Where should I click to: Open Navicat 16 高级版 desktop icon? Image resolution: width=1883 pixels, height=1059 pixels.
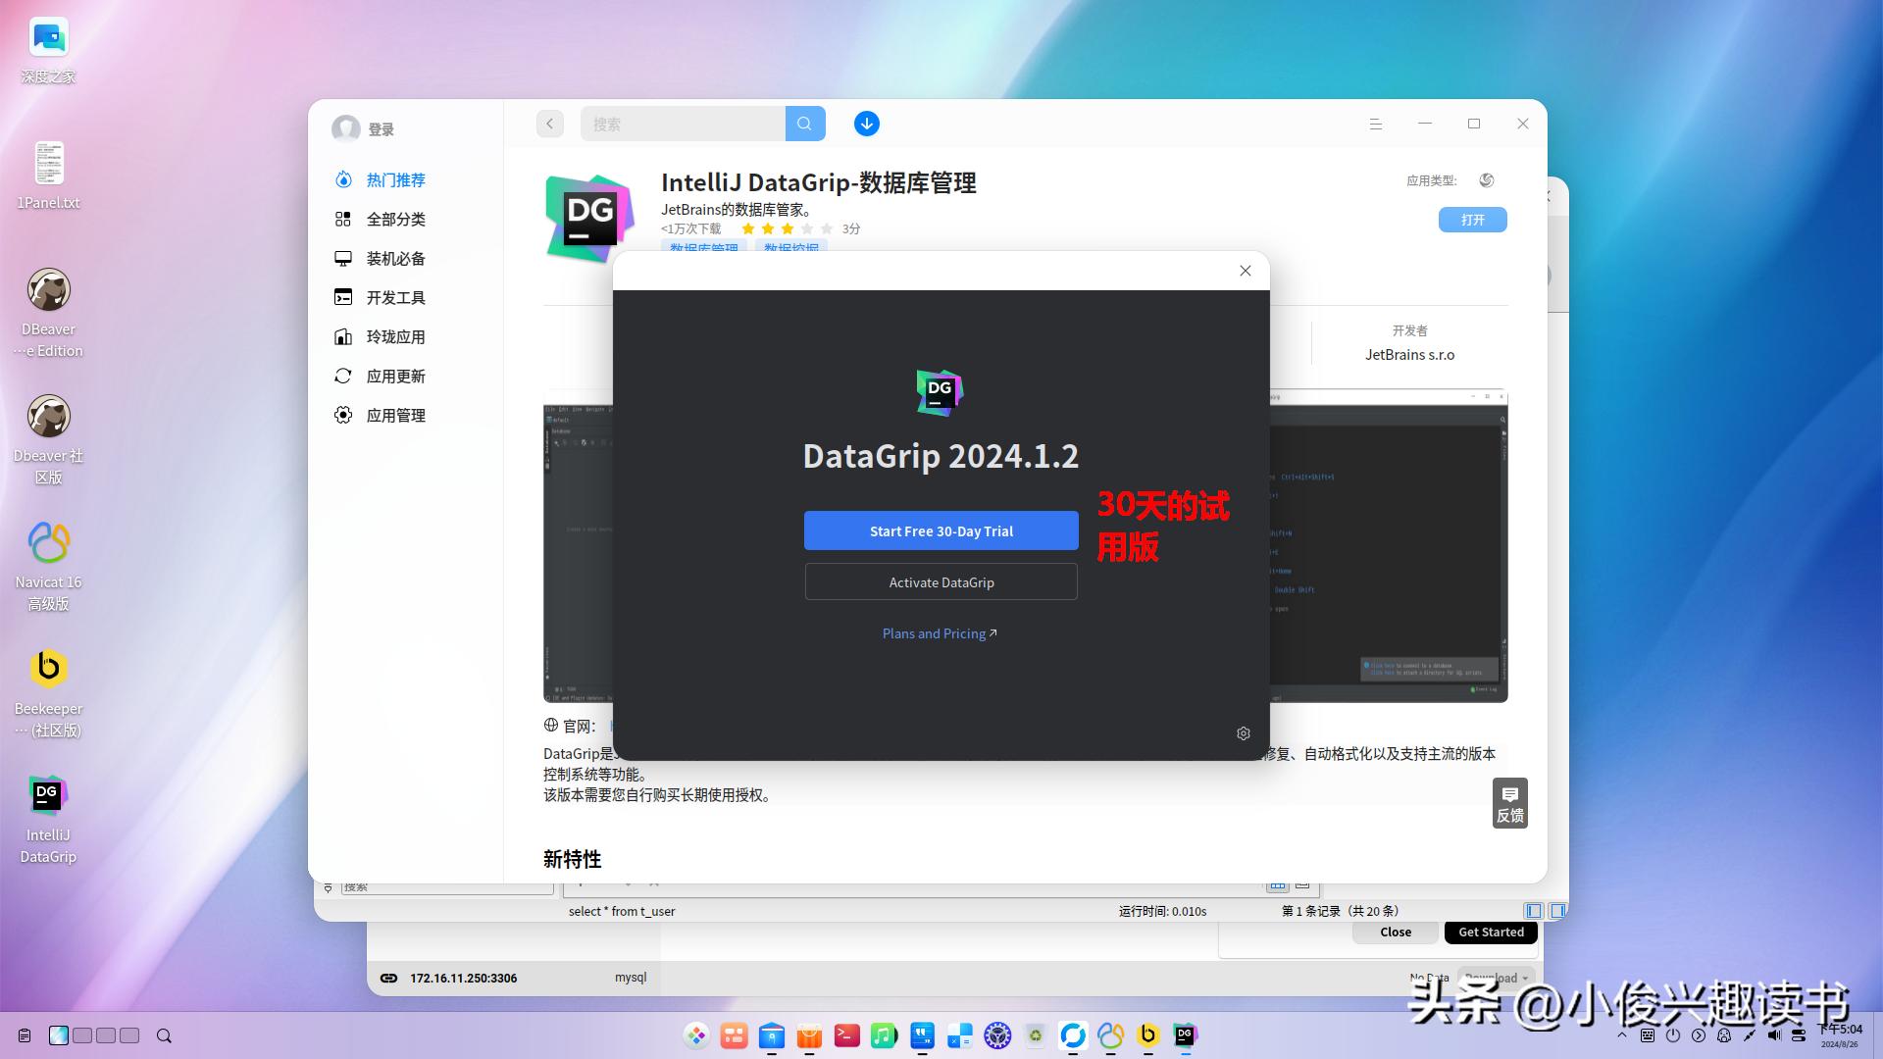[48, 566]
